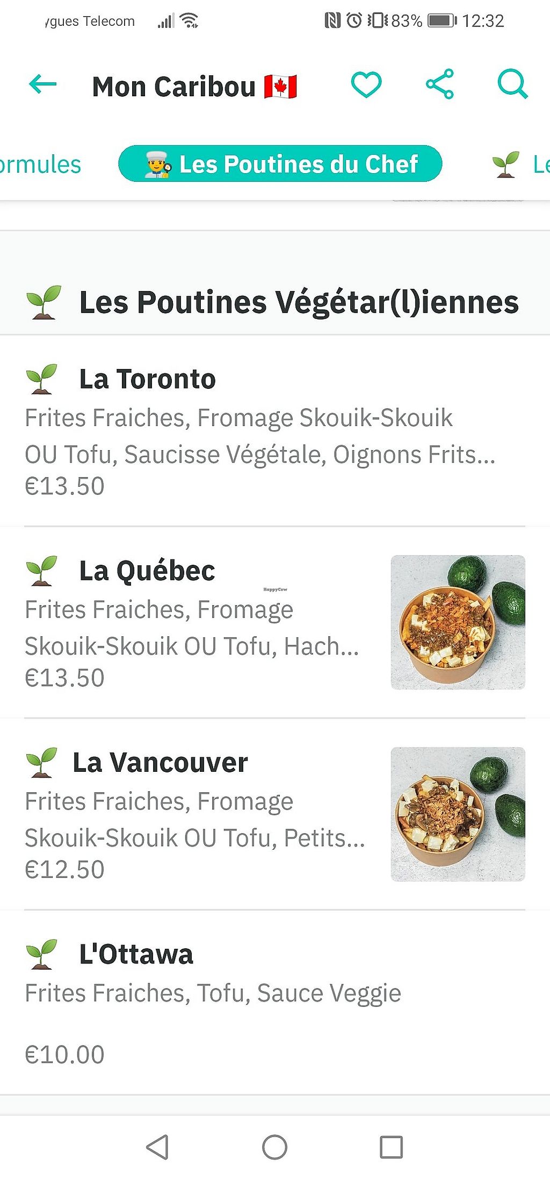The width and height of the screenshot is (550, 1179).
Task: Tap the €12.50 price of La Vancouver
Action: [64, 870]
